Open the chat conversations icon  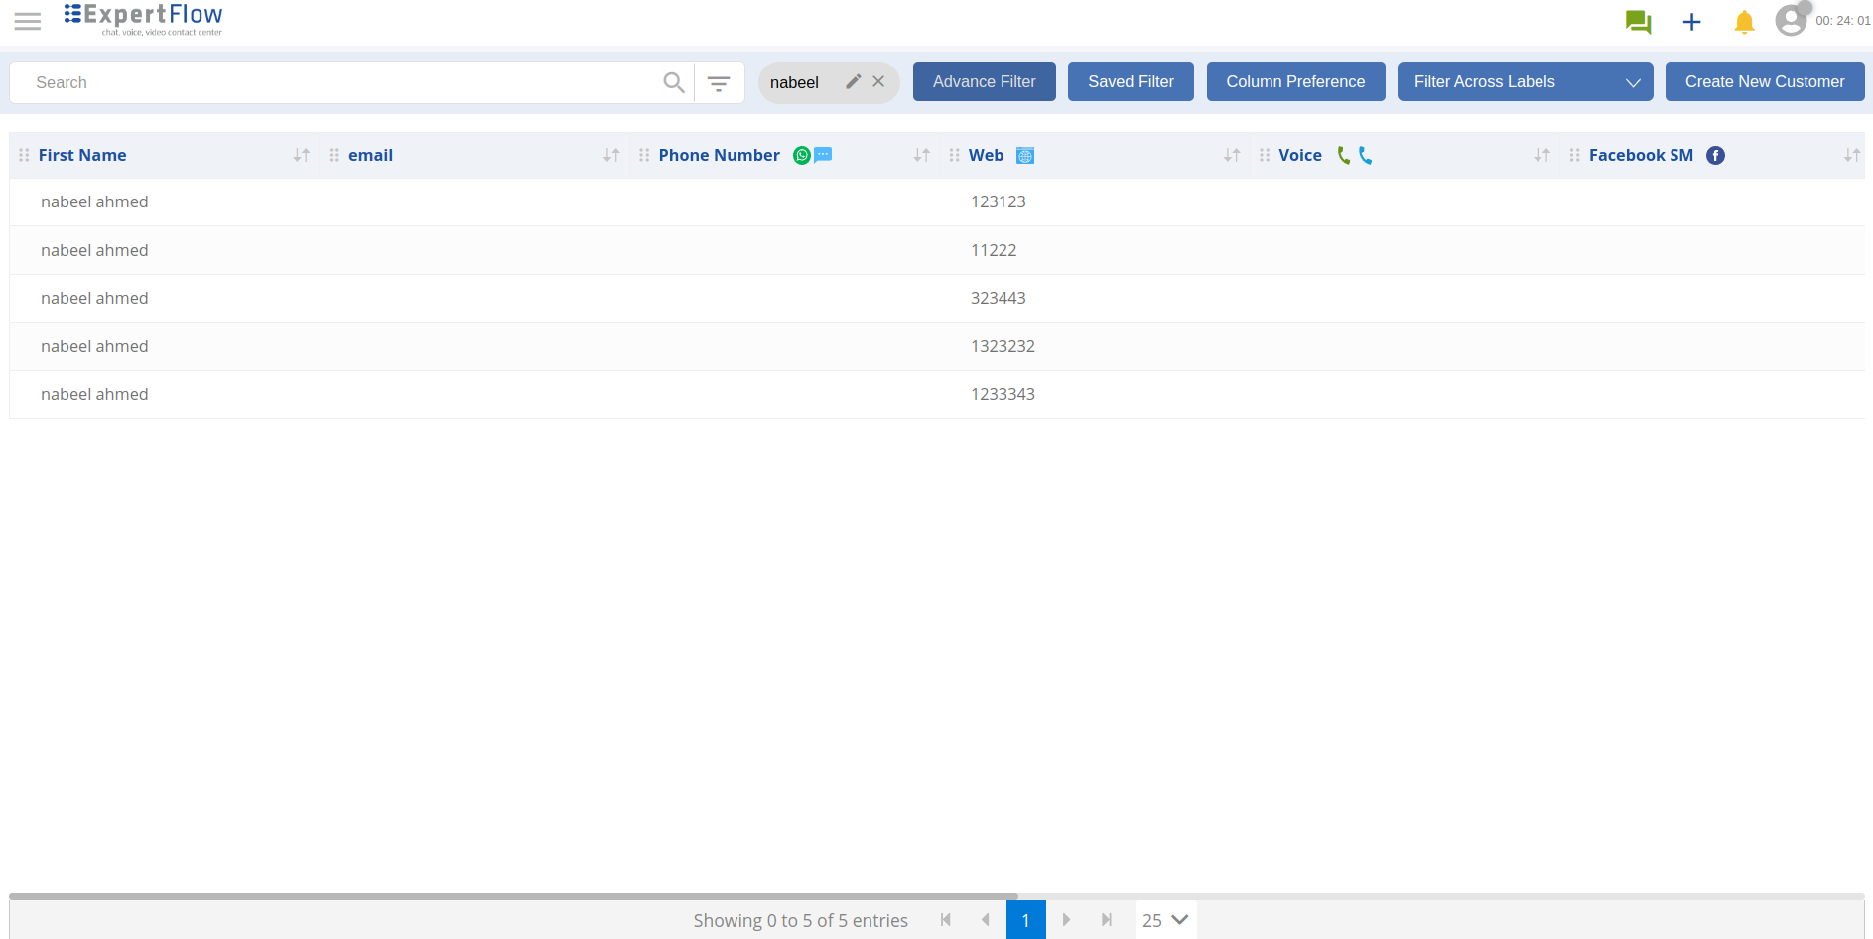1638,22
